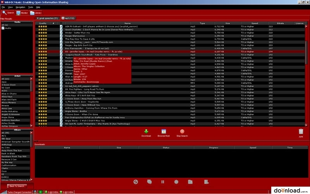Image resolution: width=310 pixels, height=194 pixels.
Task: Close the 'mp3 (132)' tab
Action: coord(63,18)
